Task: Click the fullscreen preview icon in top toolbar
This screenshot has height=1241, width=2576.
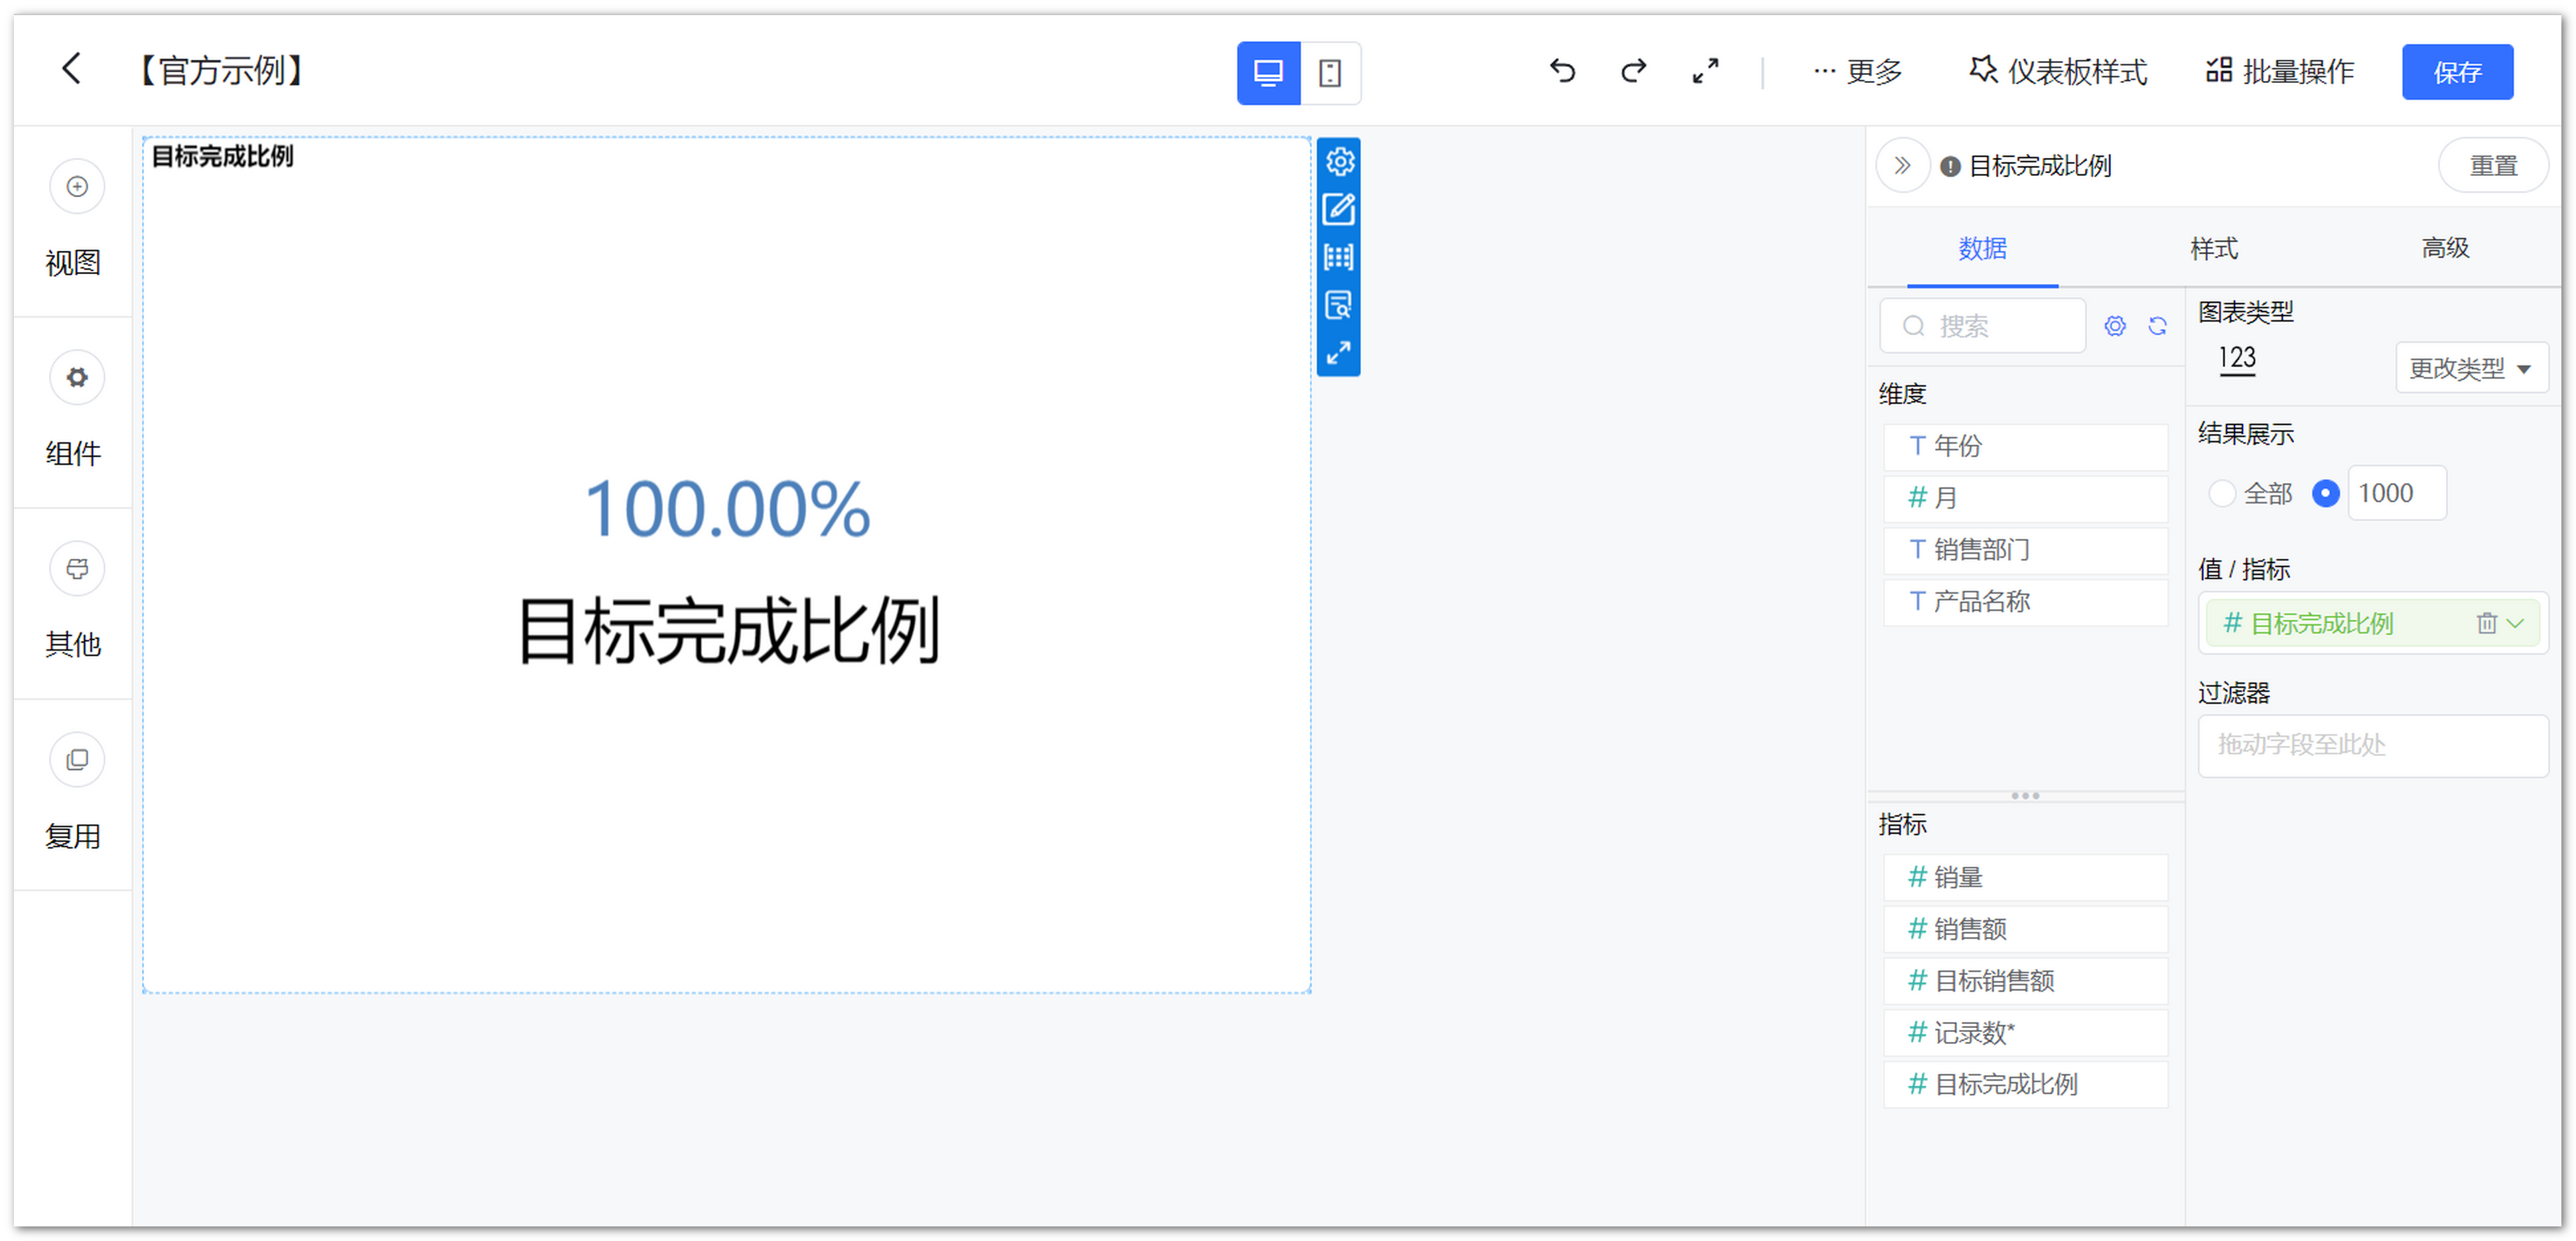Action: [x=1705, y=71]
